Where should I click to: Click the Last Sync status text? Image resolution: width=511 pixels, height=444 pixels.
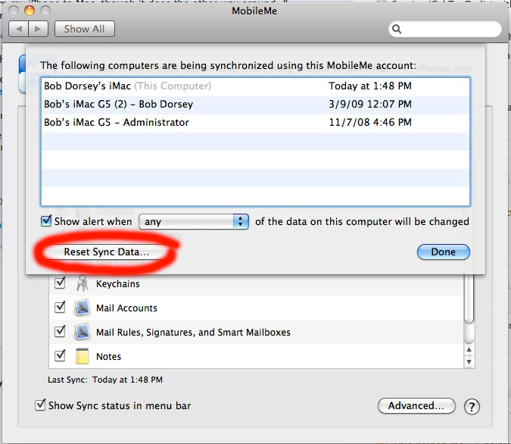click(105, 380)
